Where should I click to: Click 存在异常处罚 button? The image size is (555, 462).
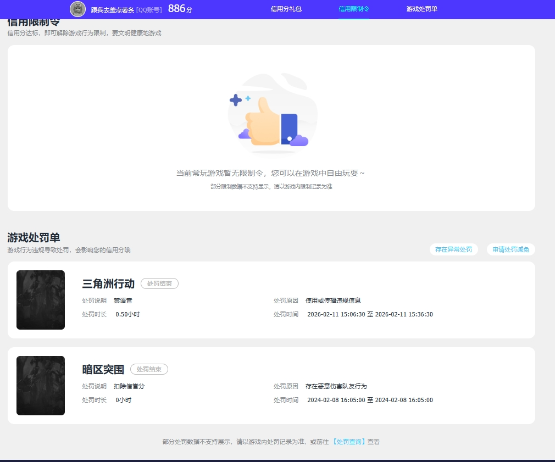click(x=453, y=249)
